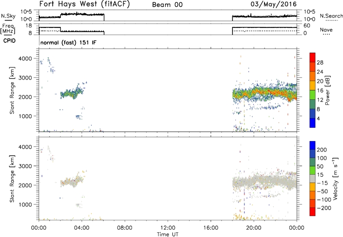Select the 2000 tick in velocity panel
This screenshot has width=343, height=237.
pos(25,185)
